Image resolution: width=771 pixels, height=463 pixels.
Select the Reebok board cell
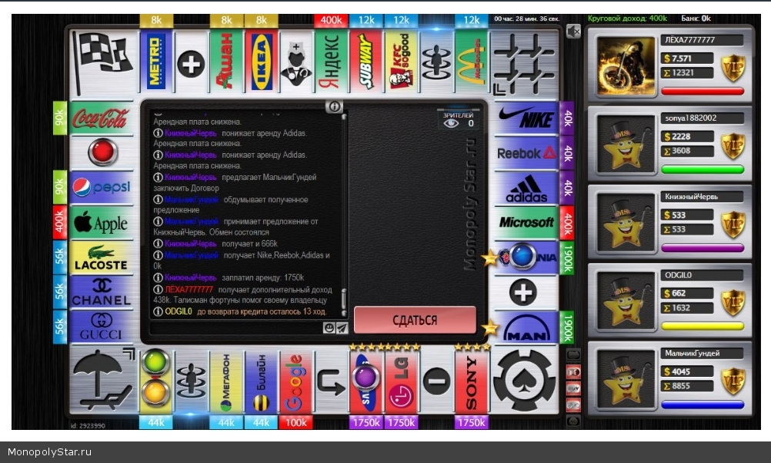[526, 153]
